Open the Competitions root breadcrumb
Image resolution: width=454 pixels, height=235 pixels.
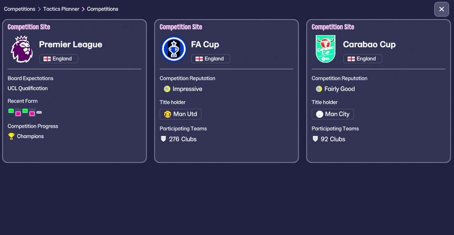point(20,9)
